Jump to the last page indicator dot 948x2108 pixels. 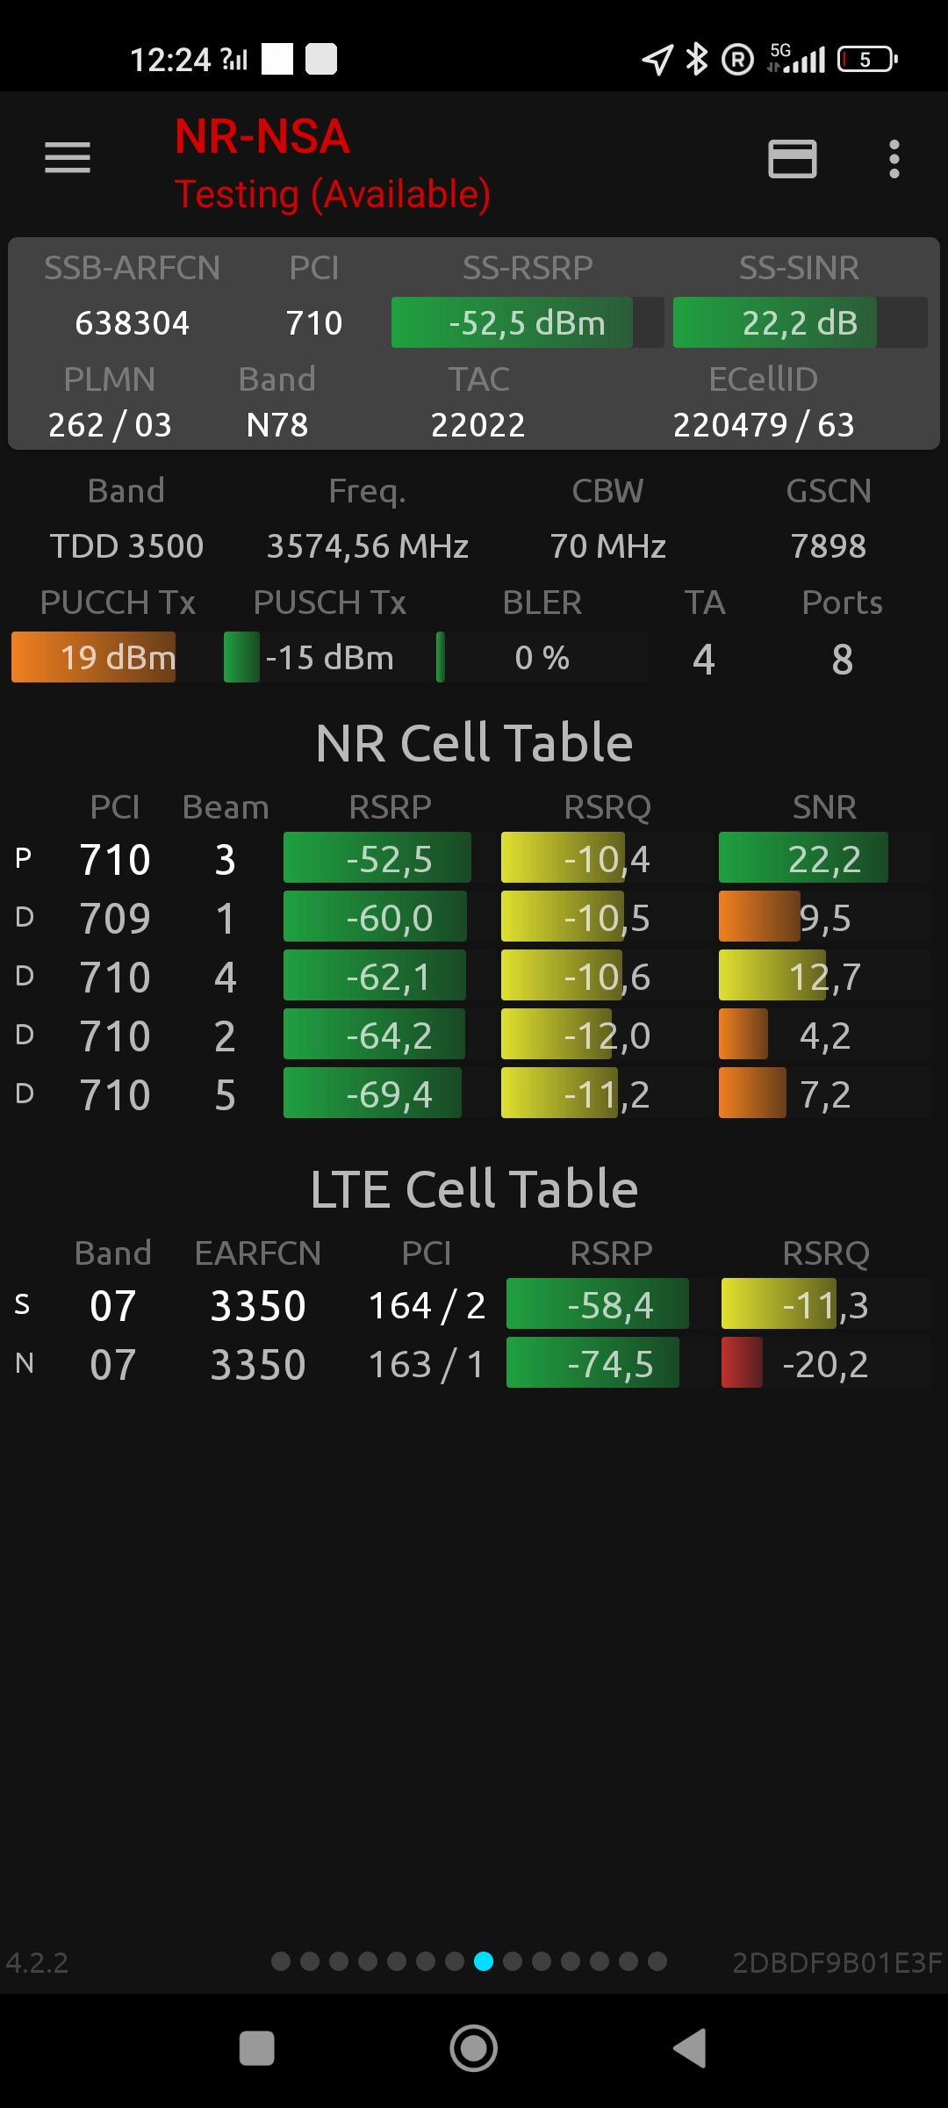pyautogui.click(x=657, y=1961)
